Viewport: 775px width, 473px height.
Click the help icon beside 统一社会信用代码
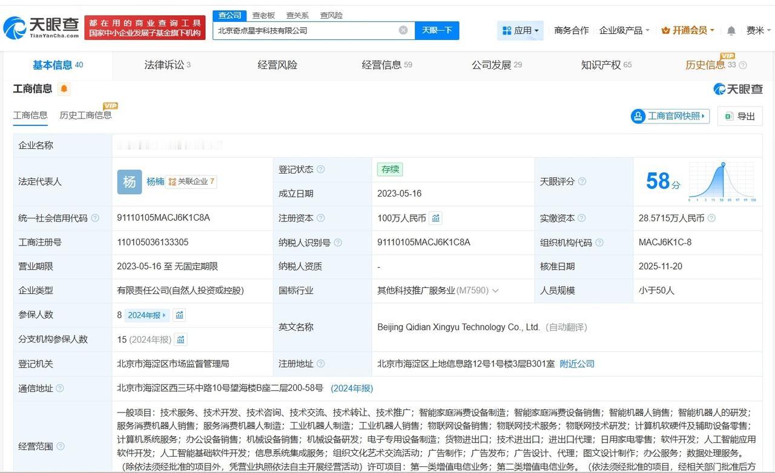95,218
